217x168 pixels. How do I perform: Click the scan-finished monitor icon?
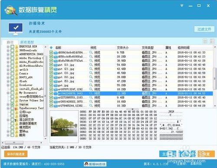pos(16,29)
